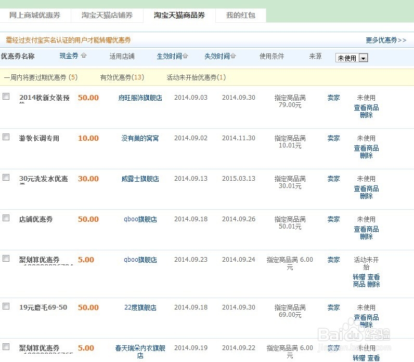The width and height of the screenshot is (414, 362).
Task: Click 失效时间 column header
Action: click(217, 56)
